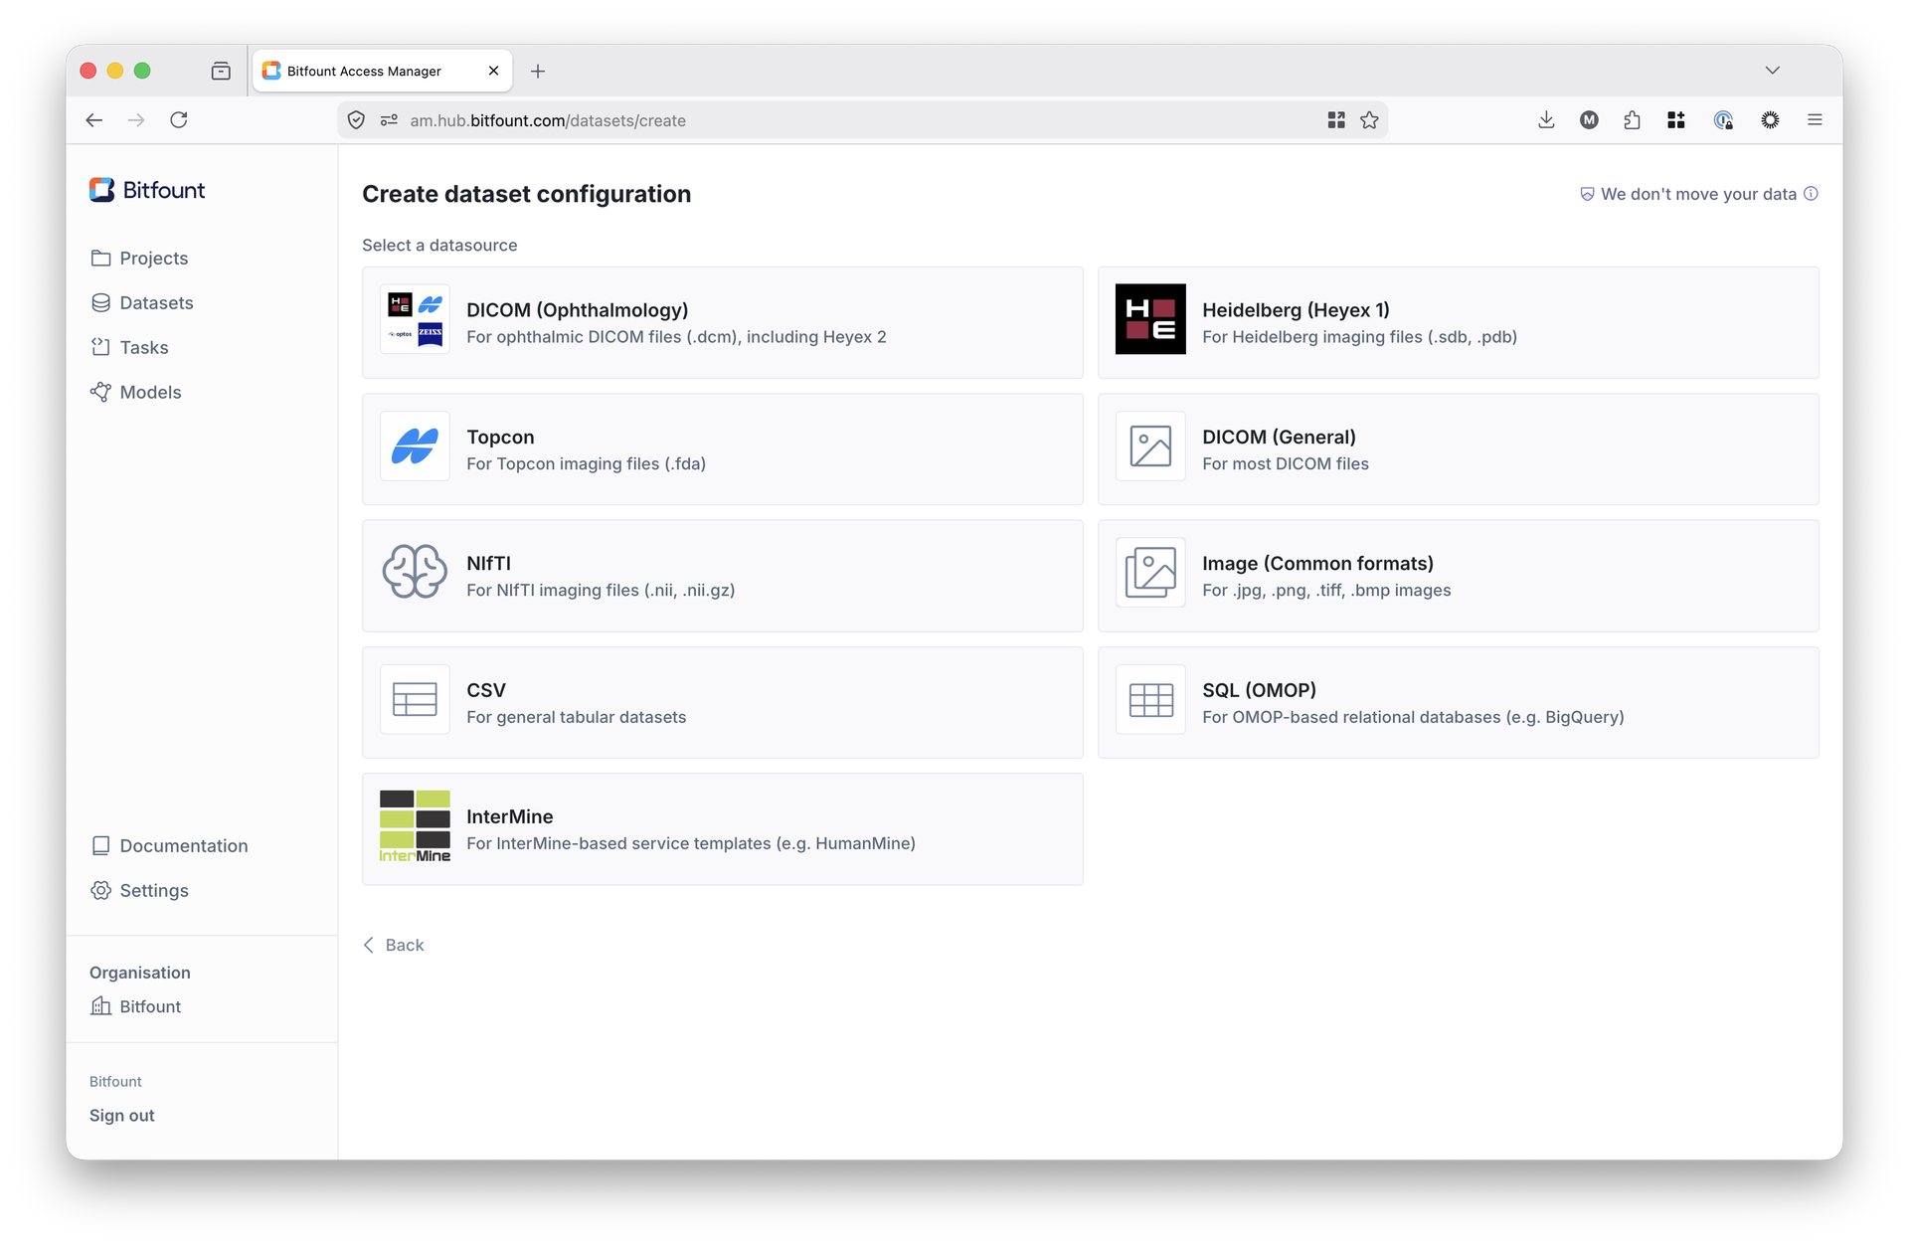Click the Sign out link
This screenshot has height=1247, width=1909.
pos(121,1116)
